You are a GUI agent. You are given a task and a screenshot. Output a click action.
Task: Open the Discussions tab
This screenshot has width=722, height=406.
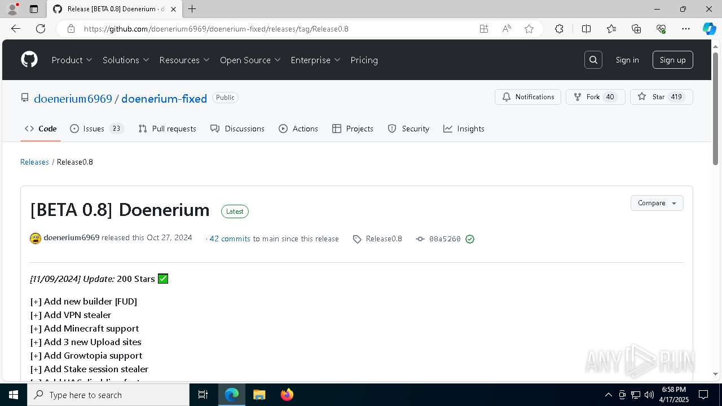point(237,129)
